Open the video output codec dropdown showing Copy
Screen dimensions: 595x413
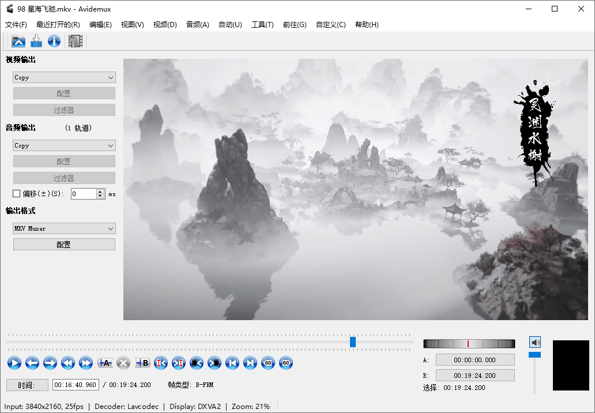click(x=63, y=77)
